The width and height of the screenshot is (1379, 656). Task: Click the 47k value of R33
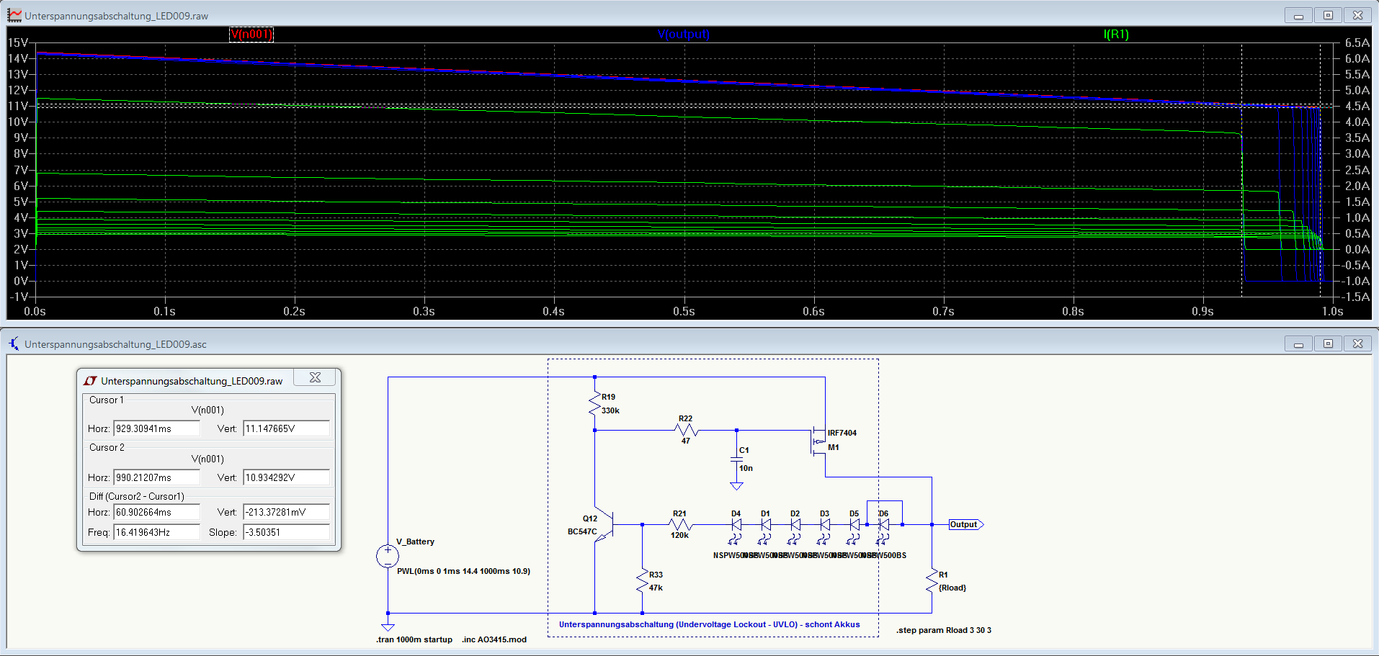[656, 588]
